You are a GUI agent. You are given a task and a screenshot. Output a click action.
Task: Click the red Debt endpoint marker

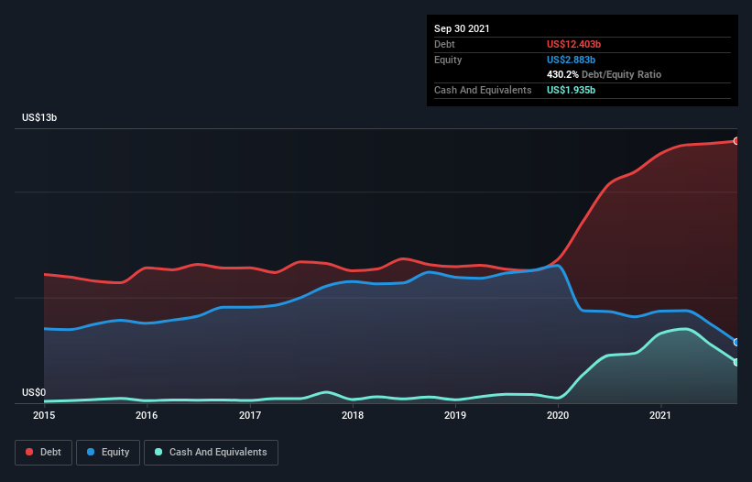click(x=736, y=141)
